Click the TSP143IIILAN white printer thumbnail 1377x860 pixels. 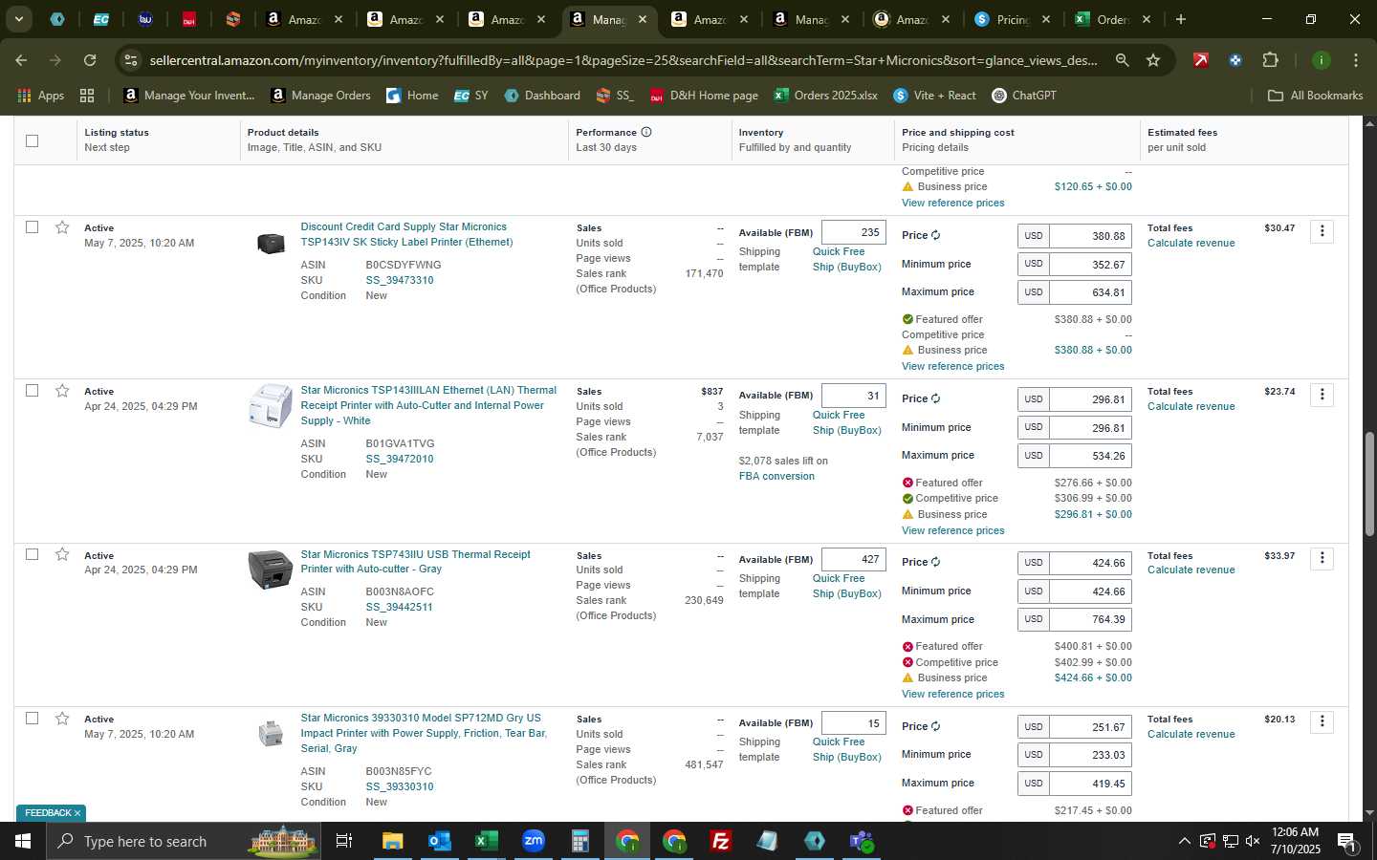[271, 406]
